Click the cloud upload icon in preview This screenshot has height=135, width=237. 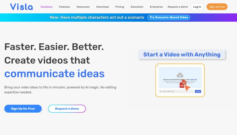pos(180,75)
